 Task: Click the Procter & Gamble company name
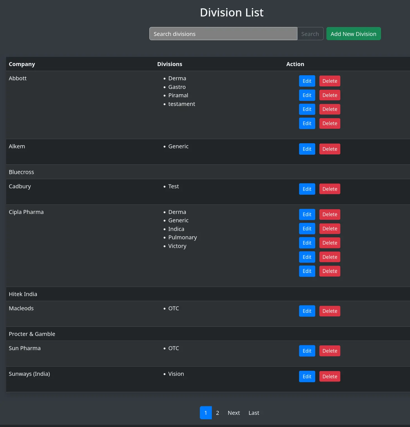[x=32, y=334]
